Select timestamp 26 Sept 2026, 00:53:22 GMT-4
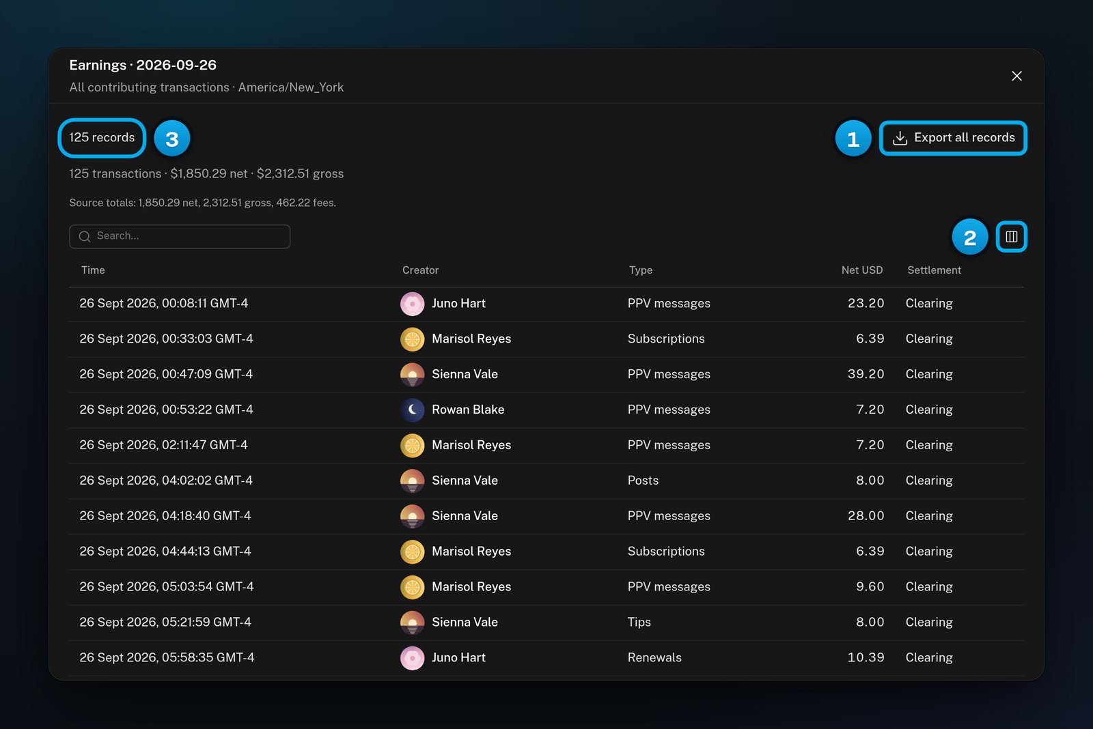1093x729 pixels. point(166,410)
